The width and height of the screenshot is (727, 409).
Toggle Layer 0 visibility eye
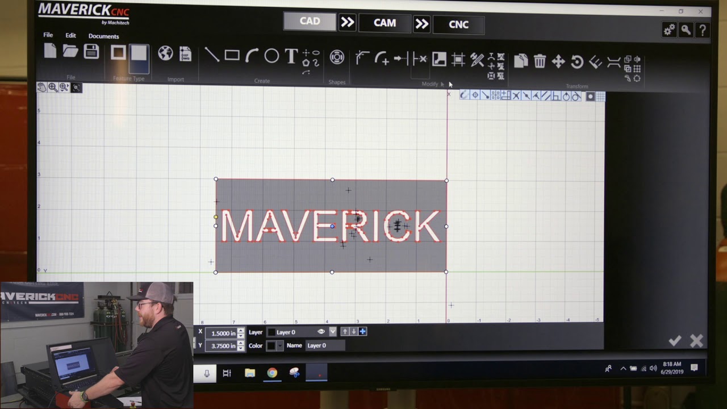click(x=321, y=332)
